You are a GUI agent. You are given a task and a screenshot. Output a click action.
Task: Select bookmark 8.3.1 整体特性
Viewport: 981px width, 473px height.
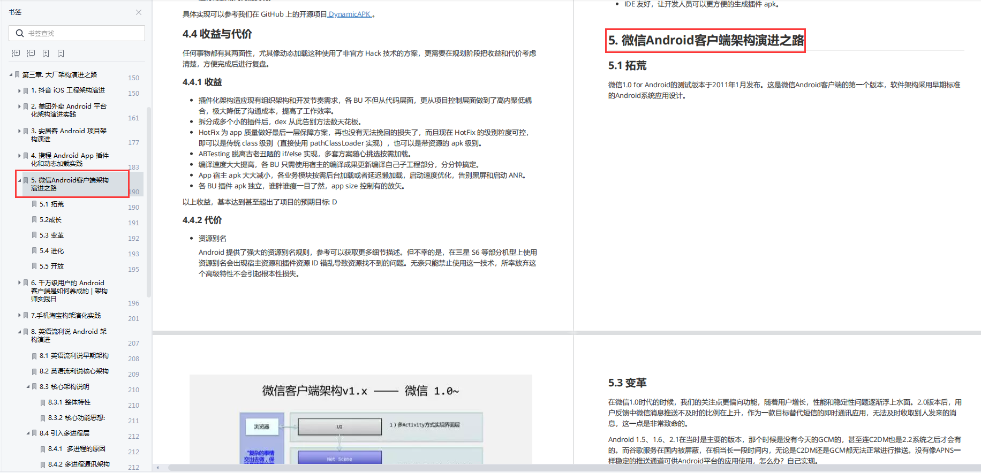(69, 402)
